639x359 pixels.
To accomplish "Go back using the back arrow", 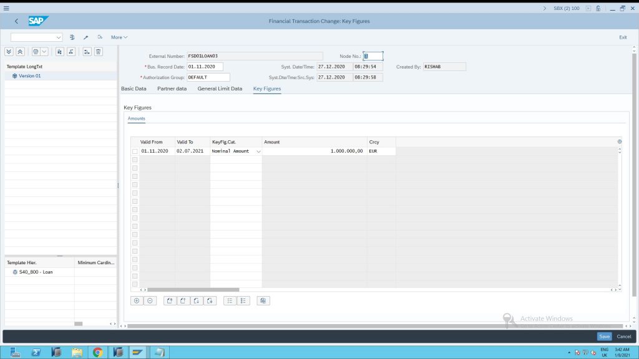I will tap(16, 21).
